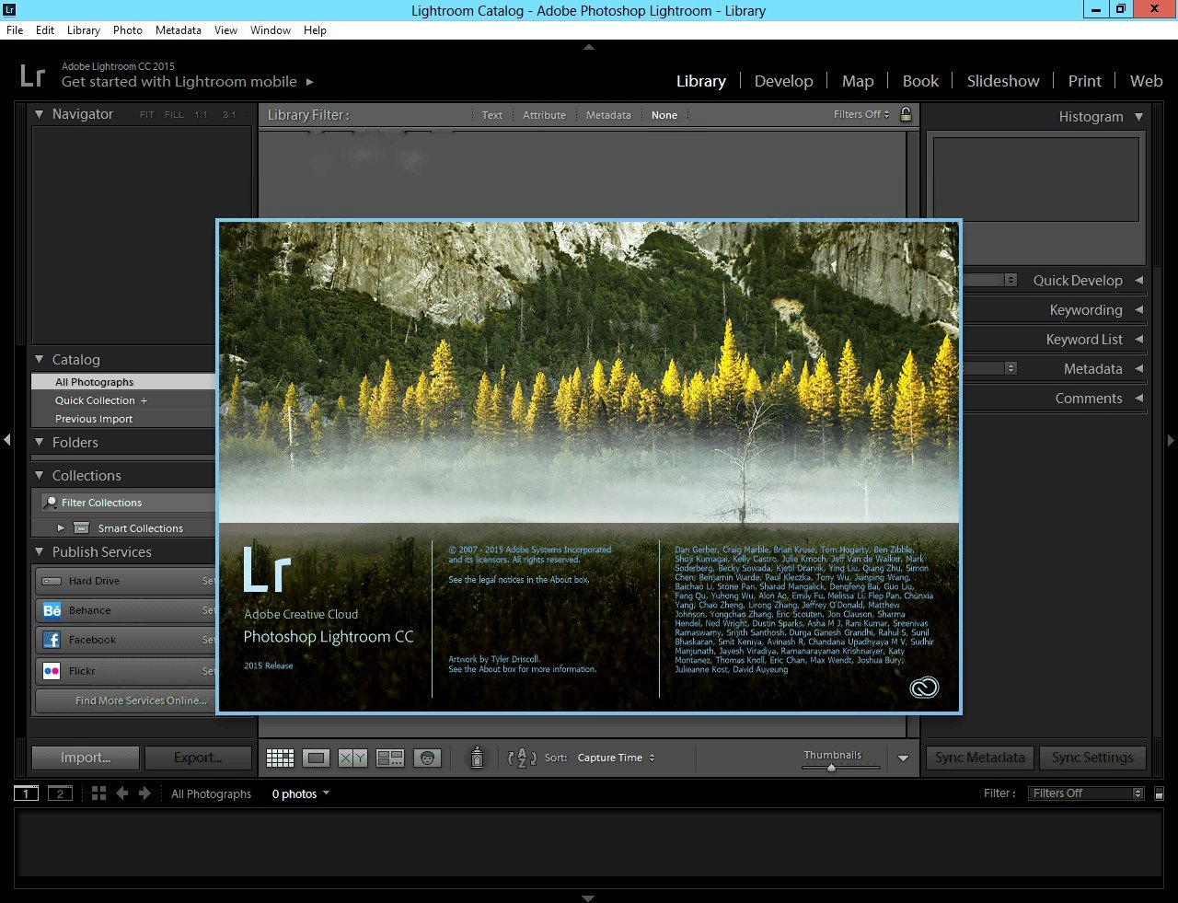Click the Filter Collections magnifier icon
Screen dimensions: 1178x903
tap(50, 503)
